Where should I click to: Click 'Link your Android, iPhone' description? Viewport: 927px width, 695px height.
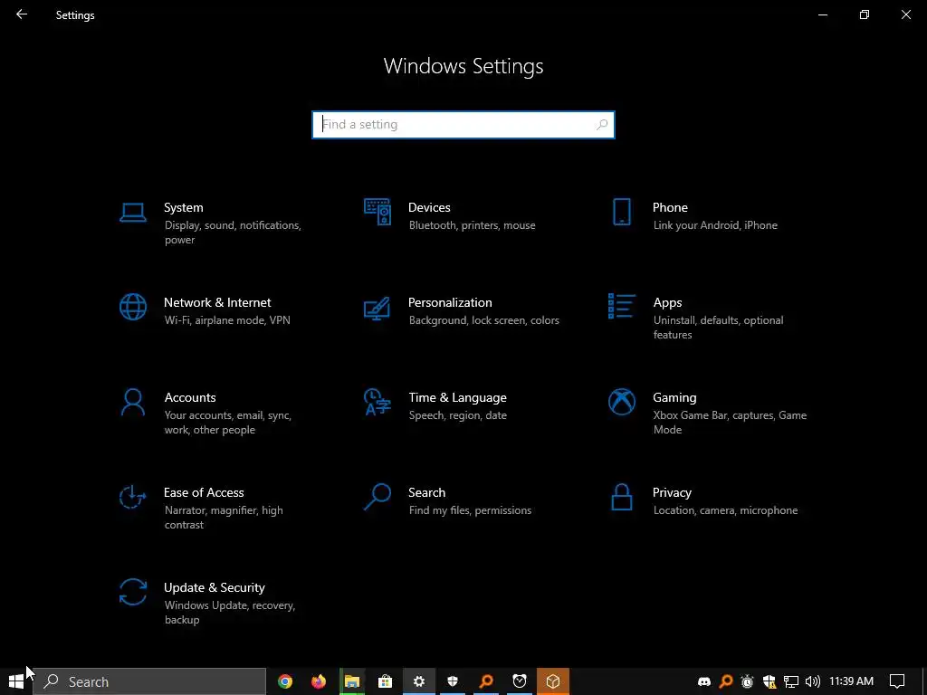click(715, 225)
